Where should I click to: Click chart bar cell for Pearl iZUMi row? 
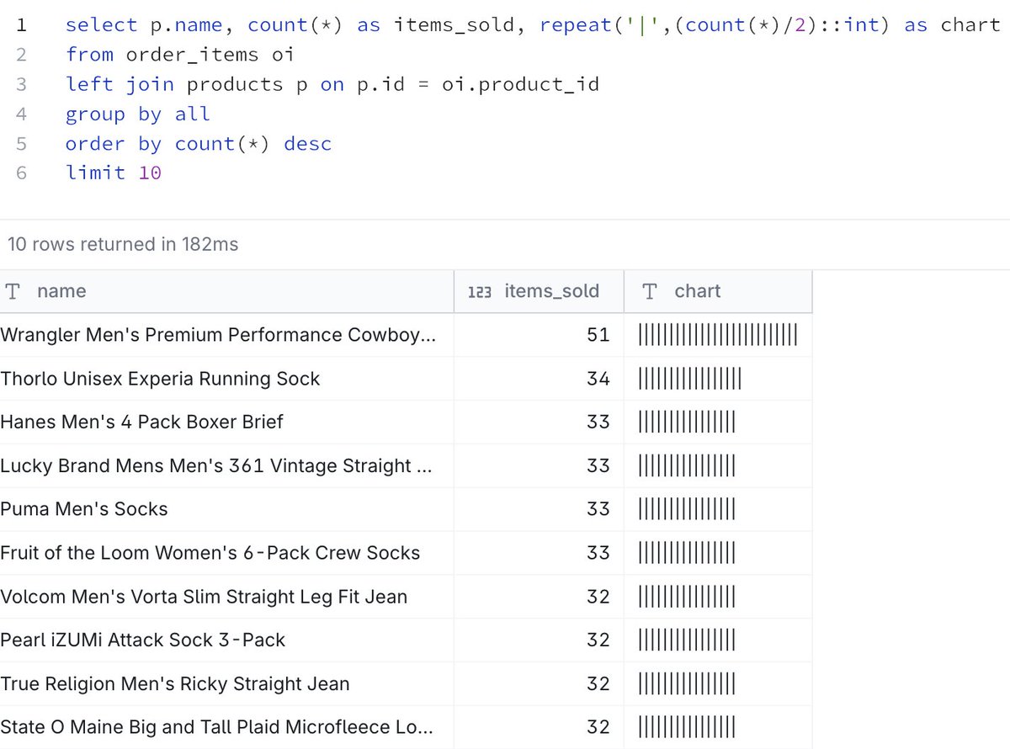[x=718, y=640]
